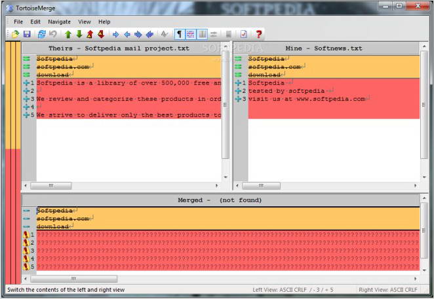Click the locator bar's red conflict section

(13, 217)
